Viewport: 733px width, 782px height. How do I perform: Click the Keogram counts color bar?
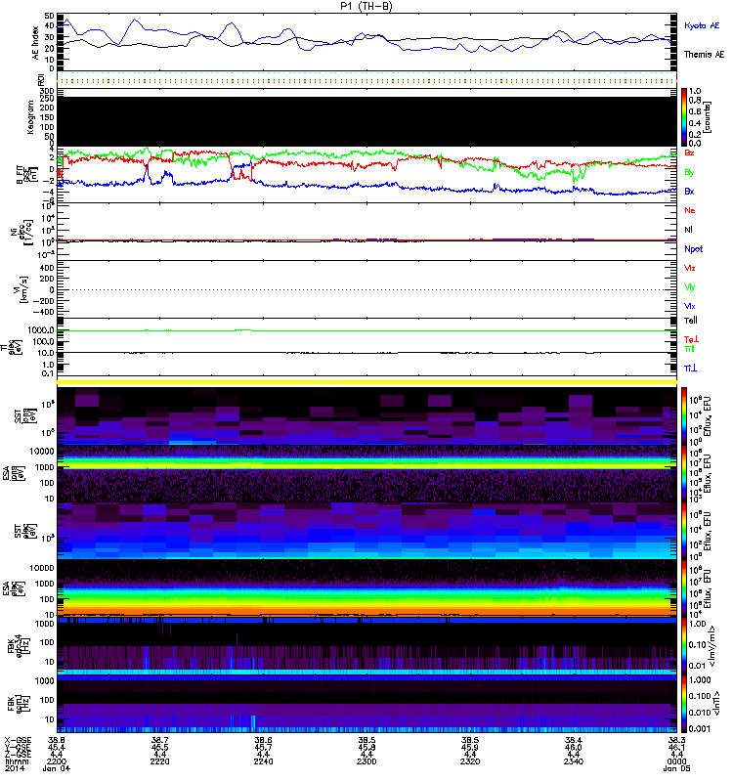[x=684, y=117]
